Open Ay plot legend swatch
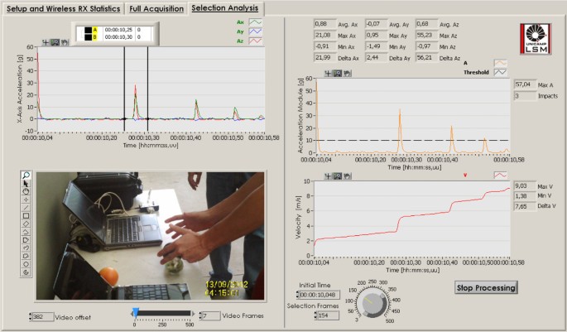 [x=256, y=31]
